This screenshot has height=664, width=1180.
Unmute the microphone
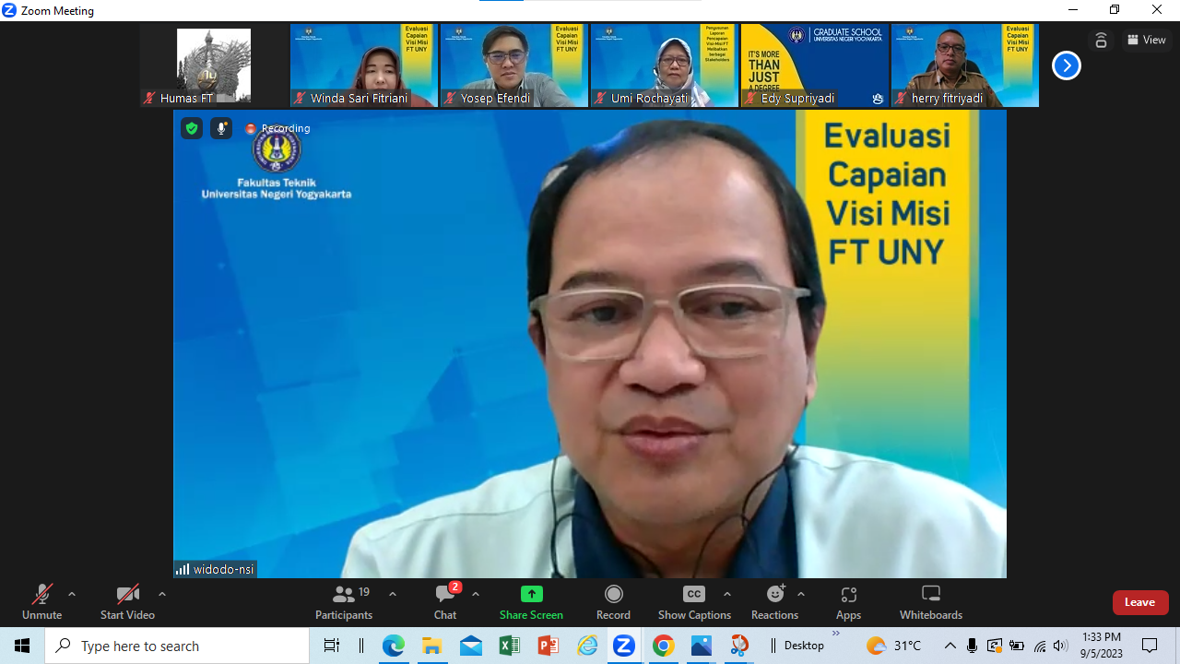pyautogui.click(x=41, y=602)
